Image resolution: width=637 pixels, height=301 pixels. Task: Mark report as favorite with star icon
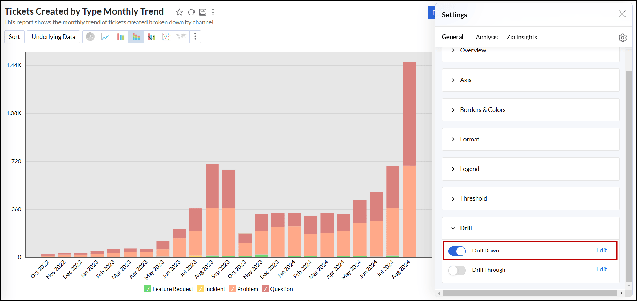click(x=179, y=13)
